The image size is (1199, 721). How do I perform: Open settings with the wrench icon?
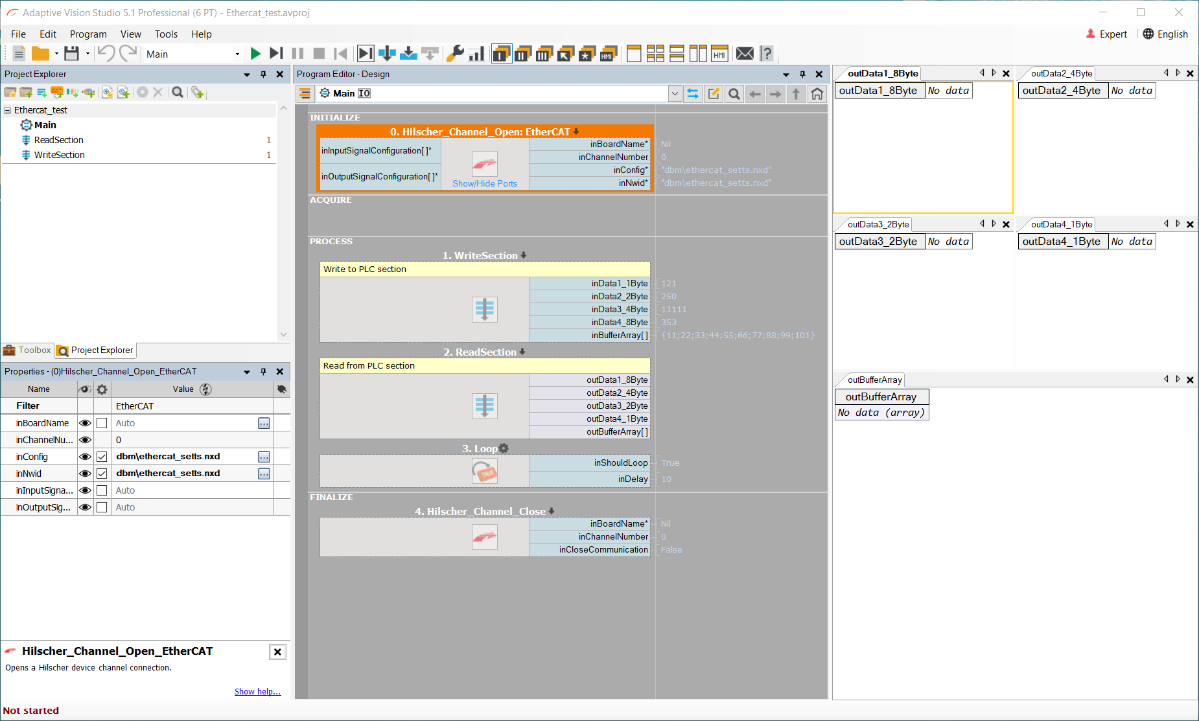tap(455, 54)
